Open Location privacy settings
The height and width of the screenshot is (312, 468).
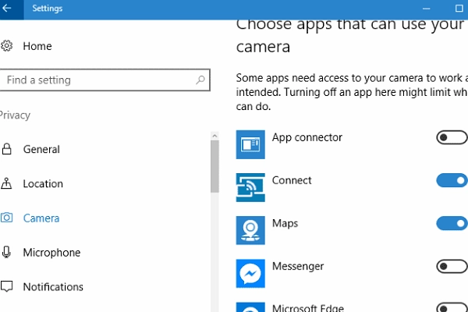[43, 183]
